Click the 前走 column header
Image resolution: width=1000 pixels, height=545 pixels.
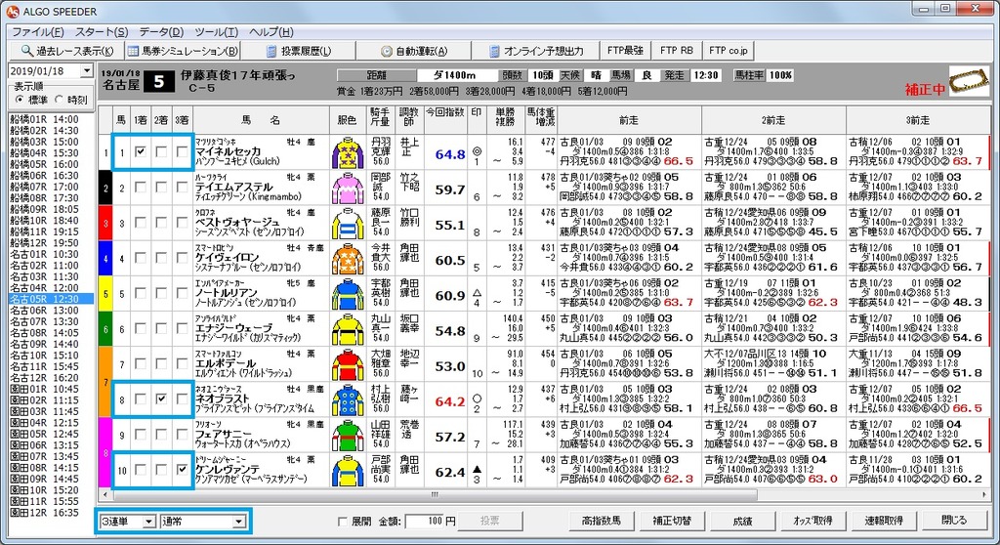(x=629, y=120)
